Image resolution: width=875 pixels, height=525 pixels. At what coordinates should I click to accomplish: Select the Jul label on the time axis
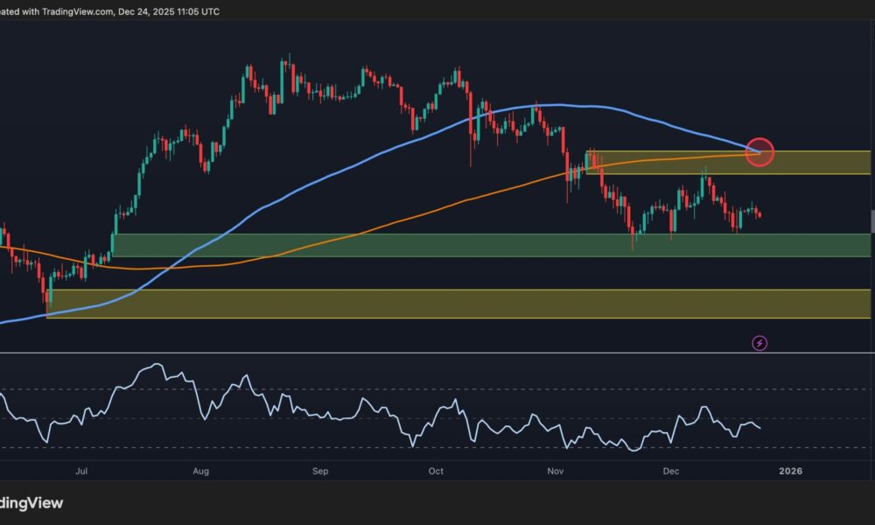pyautogui.click(x=81, y=471)
